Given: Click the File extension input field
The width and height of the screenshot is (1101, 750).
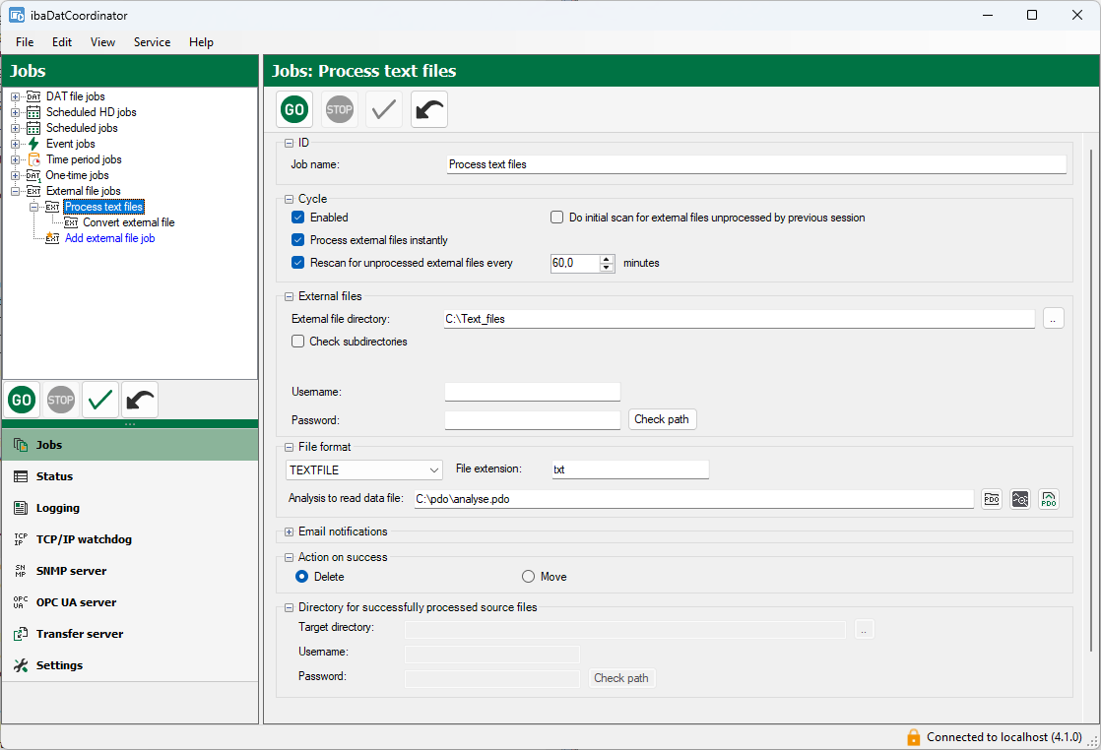Looking at the screenshot, I should (x=630, y=469).
